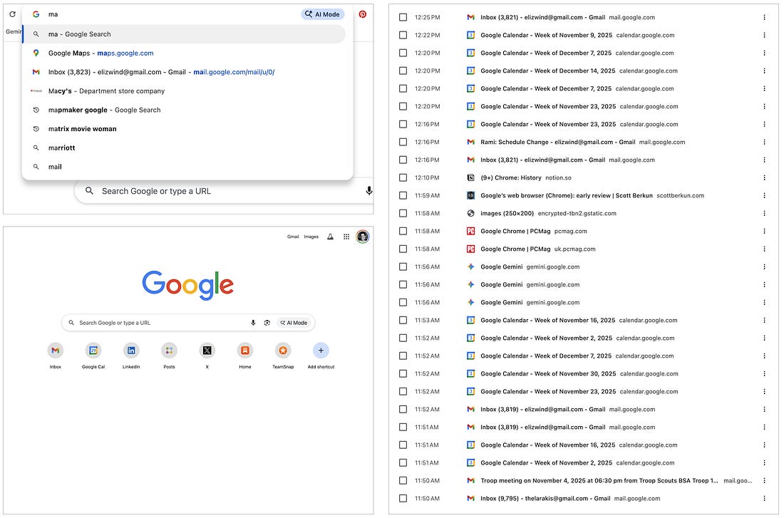The height and width of the screenshot is (518, 784).
Task: Tick the 11:58 AM pcmag.com Google Chrome entry
Action: [403, 232]
